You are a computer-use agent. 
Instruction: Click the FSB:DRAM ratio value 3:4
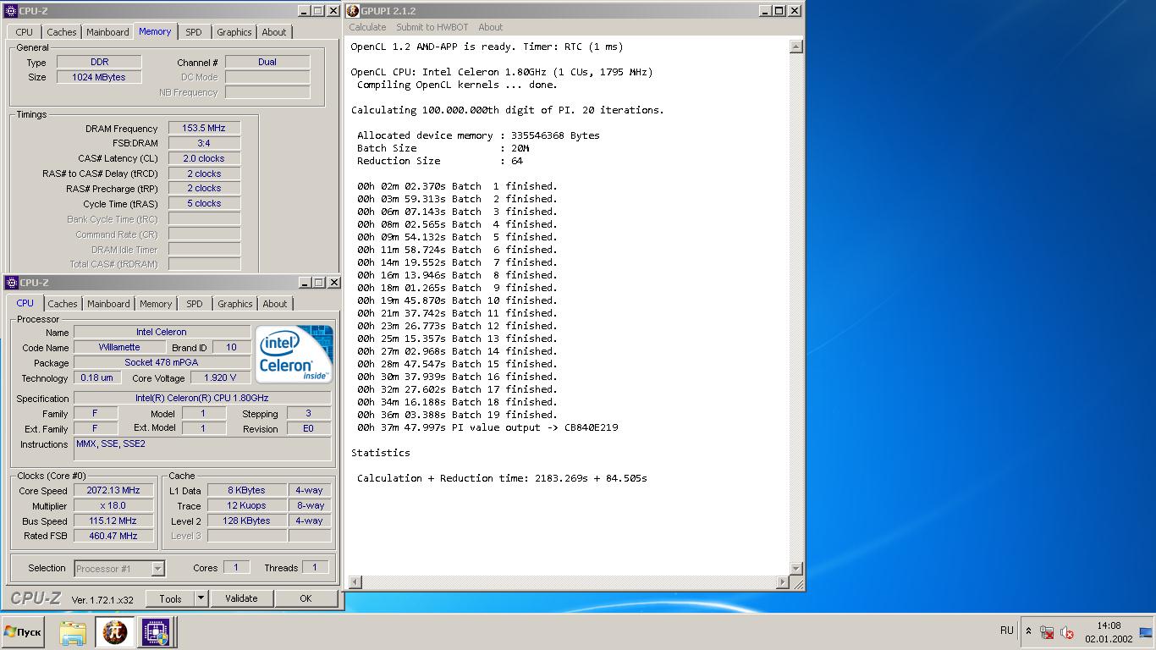[204, 143]
